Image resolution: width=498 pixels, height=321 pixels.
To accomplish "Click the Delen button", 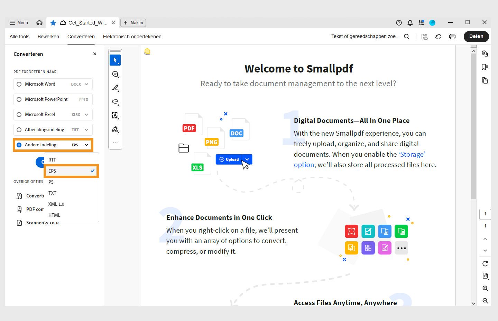I will [476, 36].
